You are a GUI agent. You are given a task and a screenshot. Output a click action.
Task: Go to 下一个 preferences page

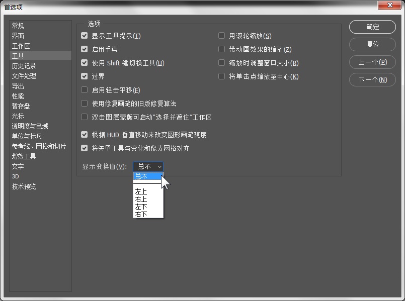click(x=372, y=80)
